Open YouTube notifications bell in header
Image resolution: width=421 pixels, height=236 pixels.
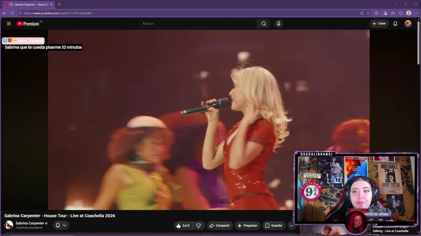coord(395,24)
